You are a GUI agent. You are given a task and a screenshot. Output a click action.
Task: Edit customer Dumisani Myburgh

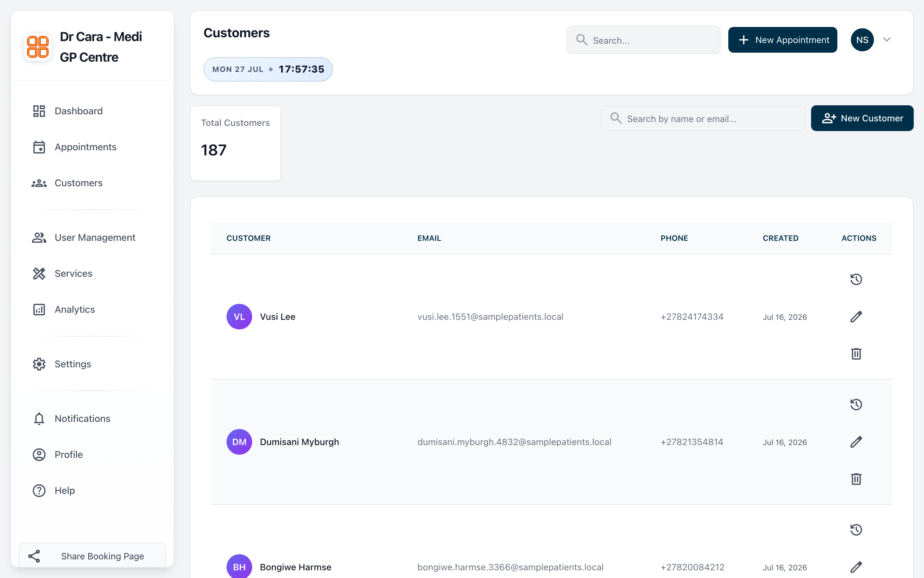coord(856,442)
